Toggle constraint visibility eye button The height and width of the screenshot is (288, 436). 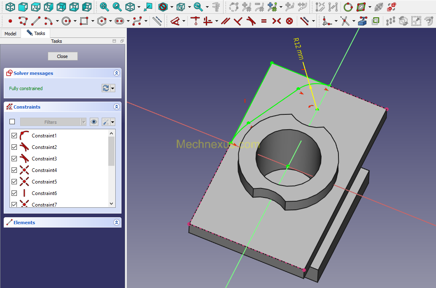pyautogui.click(x=94, y=122)
